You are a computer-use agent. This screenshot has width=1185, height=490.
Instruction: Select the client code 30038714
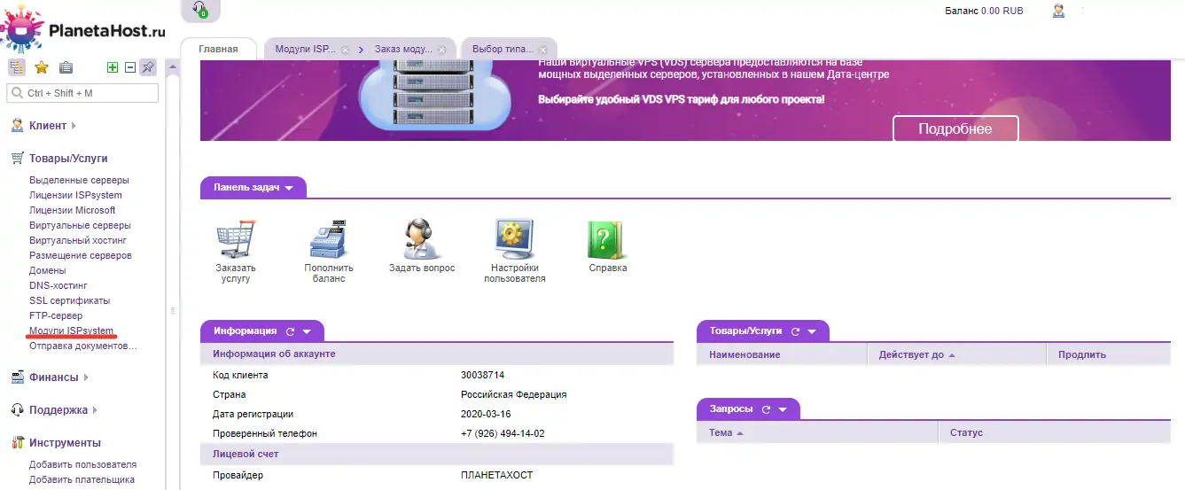tap(482, 376)
